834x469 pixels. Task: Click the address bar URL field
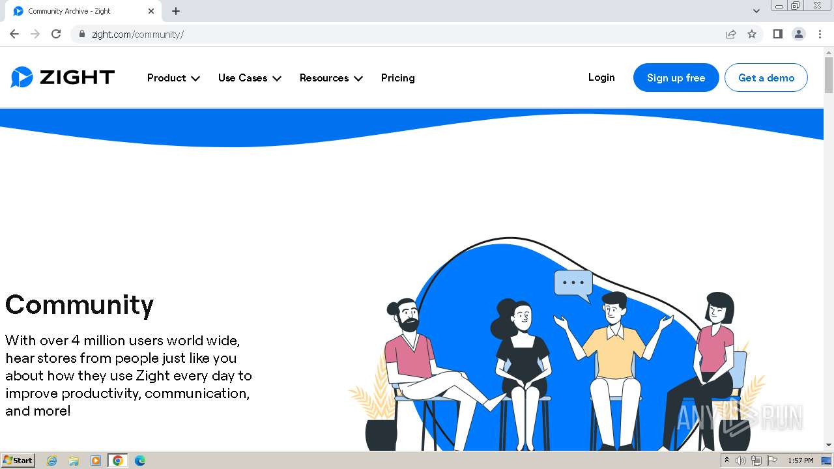coord(404,34)
